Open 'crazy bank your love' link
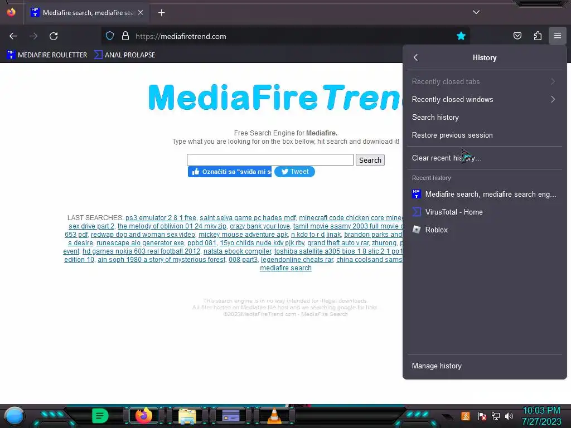The image size is (571, 428). (x=260, y=226)
